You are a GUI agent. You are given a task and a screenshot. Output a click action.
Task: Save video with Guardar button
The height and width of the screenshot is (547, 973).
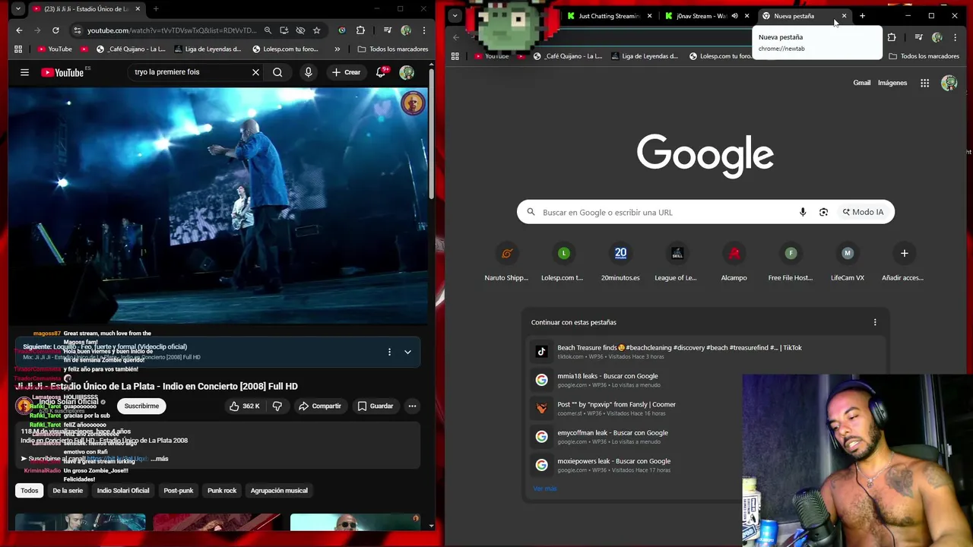(376, 406)
